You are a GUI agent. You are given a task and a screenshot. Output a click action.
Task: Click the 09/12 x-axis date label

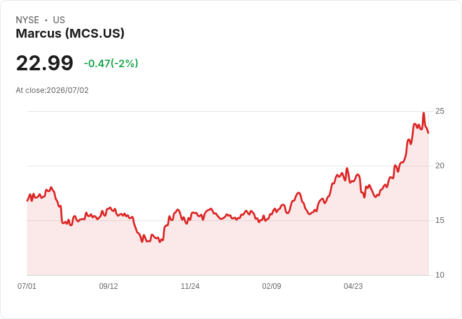point(109,286)
